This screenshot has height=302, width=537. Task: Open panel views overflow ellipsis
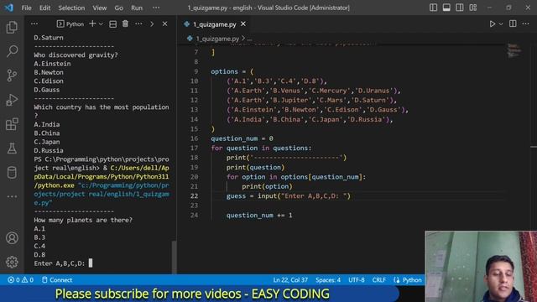point(34,23)
